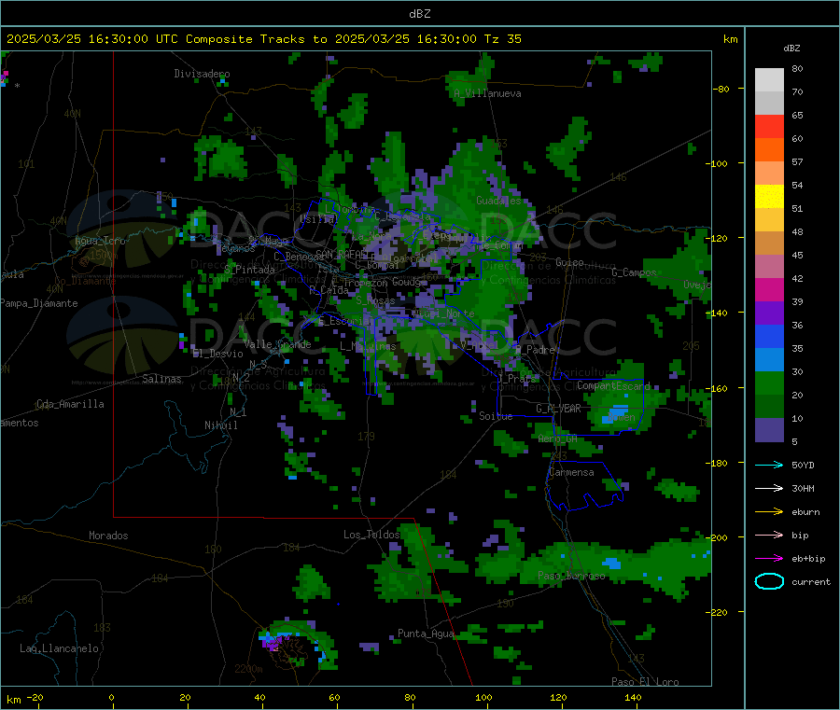
Task: Select the light blue swatch between 35 and 30
Action: pos(769,360)
